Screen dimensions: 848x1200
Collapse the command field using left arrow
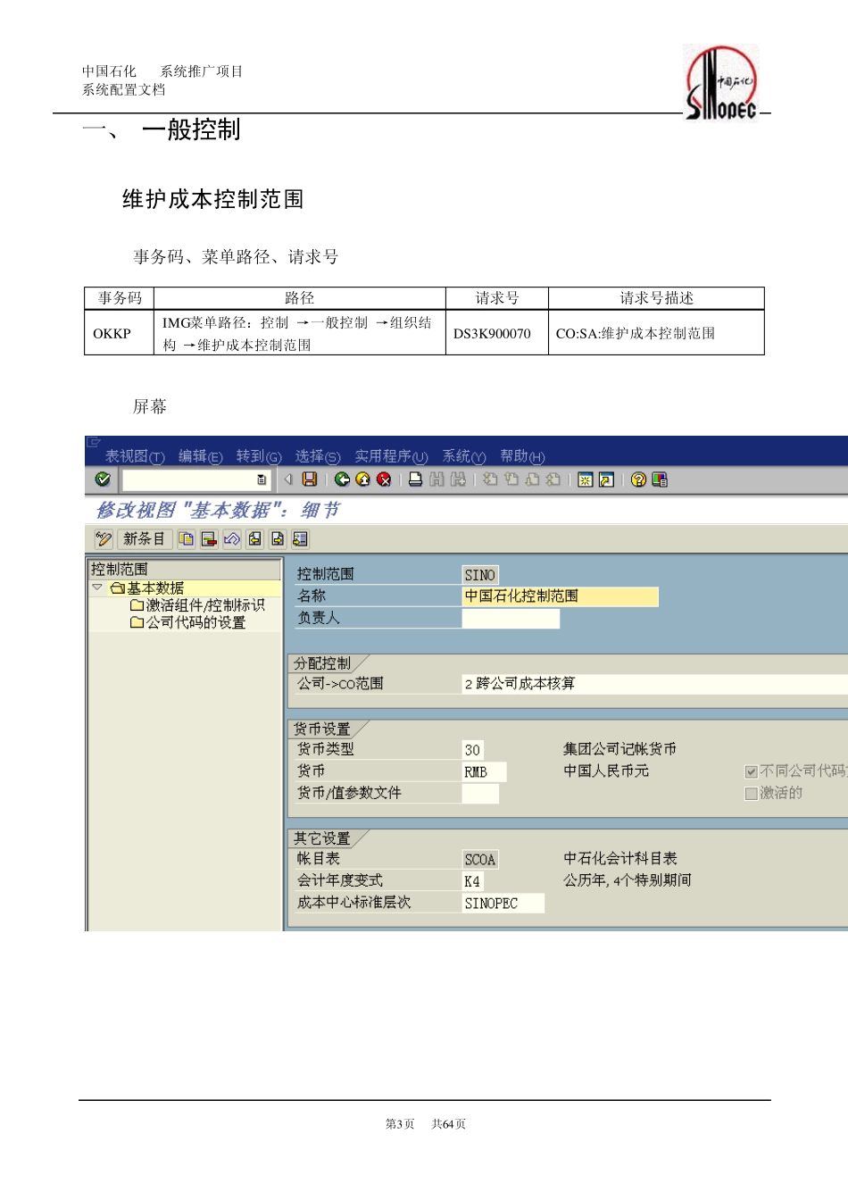(288, 479)
